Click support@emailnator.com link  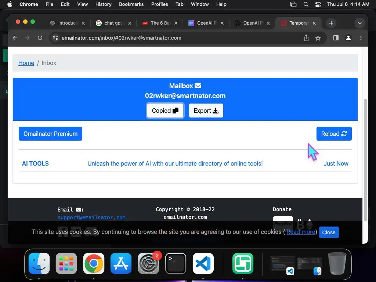coord(91,217)
